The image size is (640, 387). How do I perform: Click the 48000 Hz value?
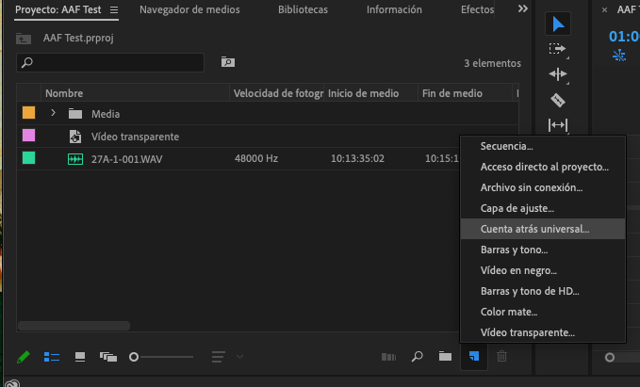tap(256, 158)
